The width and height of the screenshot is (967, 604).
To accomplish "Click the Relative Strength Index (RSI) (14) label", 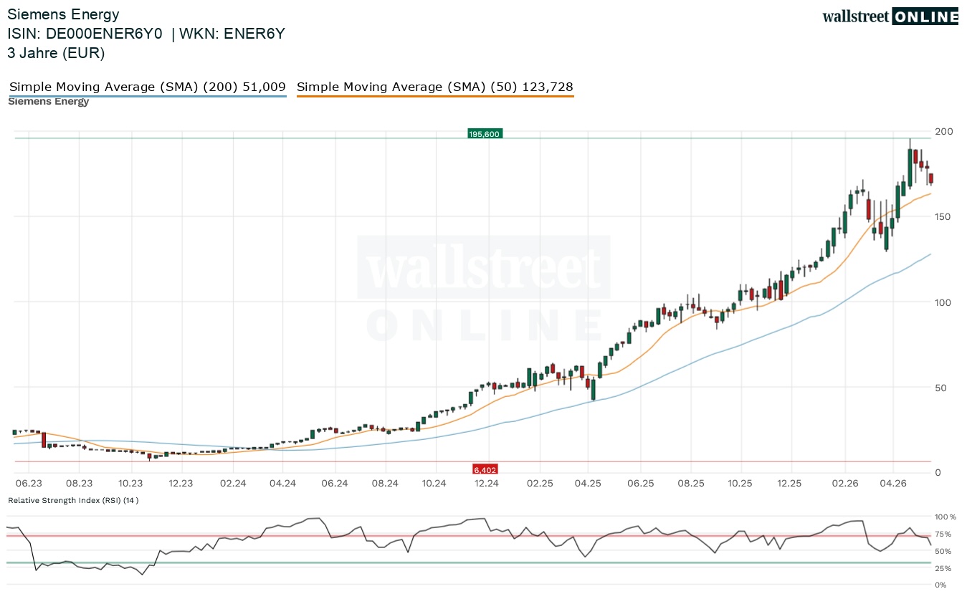I will (73, 500).
